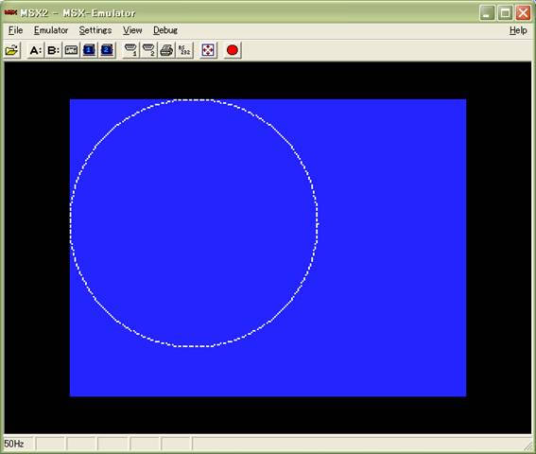Click joystick port 2 icon
This screenshot has width=536, height=454.
[148, 50]
